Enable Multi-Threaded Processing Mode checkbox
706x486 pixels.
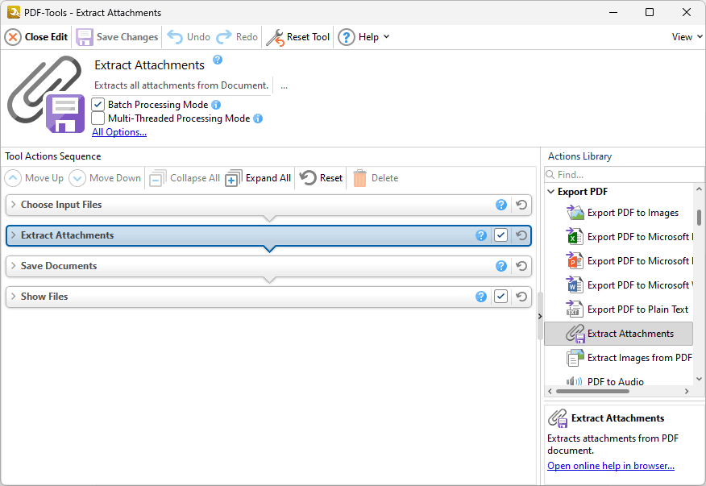(98, 118)
